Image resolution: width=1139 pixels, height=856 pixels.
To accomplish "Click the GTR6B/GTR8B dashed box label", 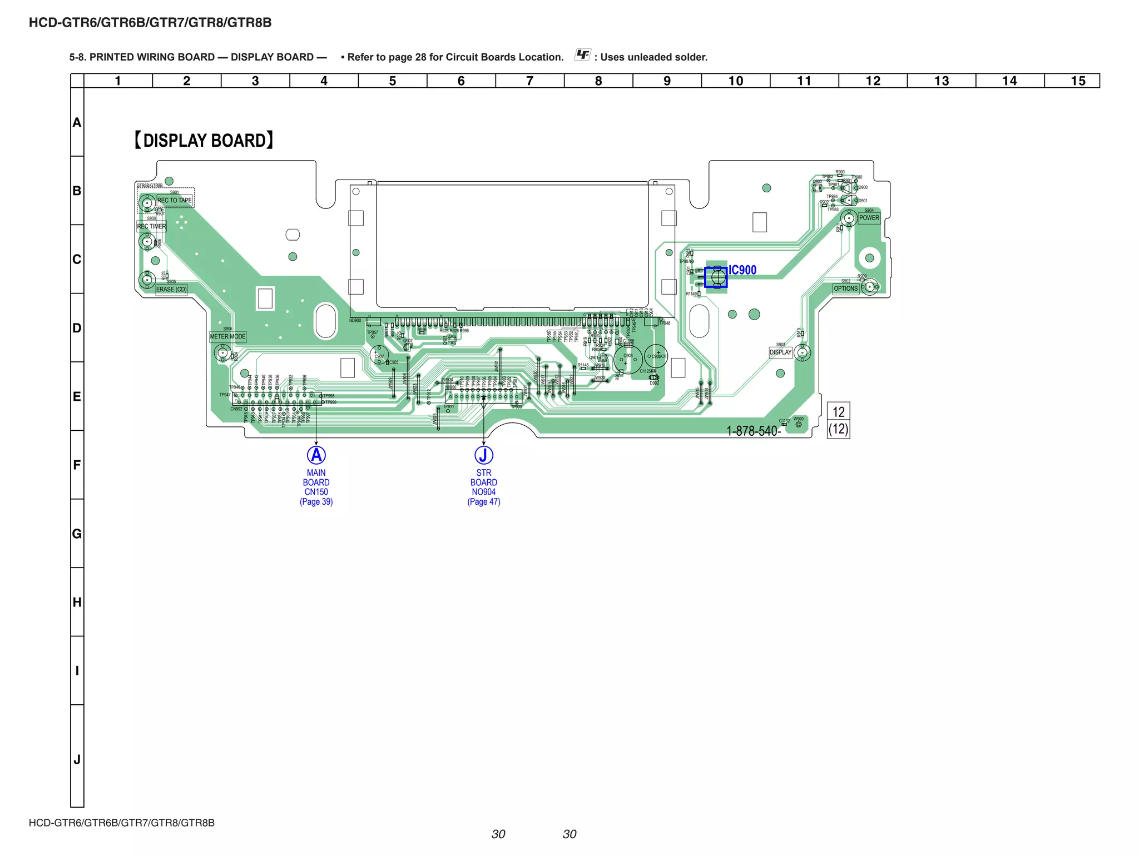I will [150, 186].
